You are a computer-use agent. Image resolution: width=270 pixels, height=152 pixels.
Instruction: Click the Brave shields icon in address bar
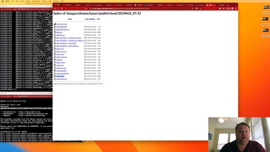point(197,8)
